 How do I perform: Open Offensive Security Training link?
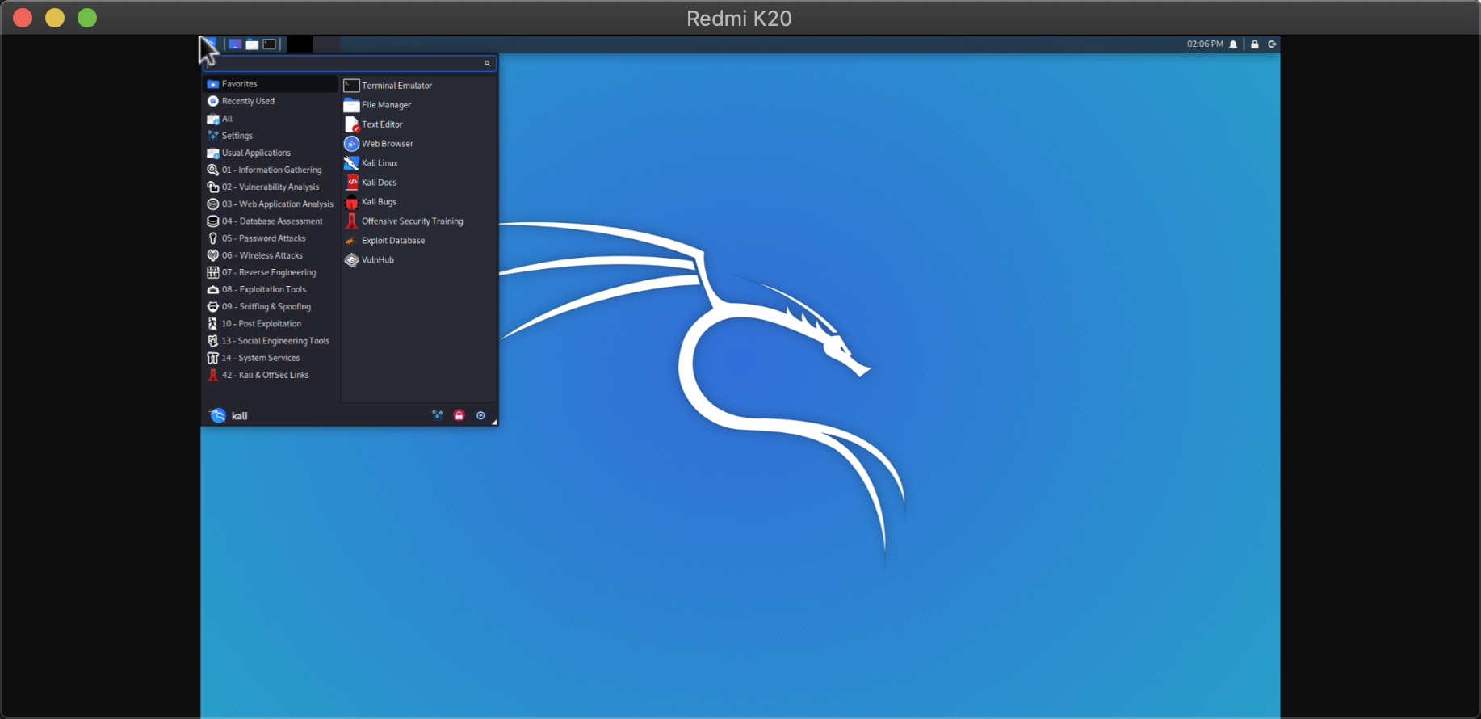tap(418, 221)
